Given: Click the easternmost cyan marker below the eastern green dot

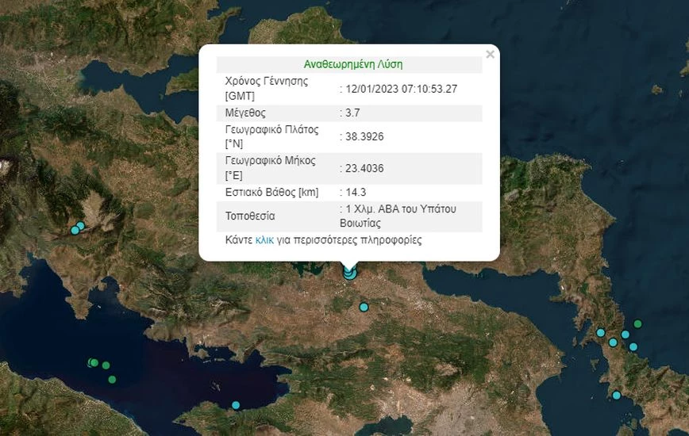Looking at the screenshot, I should tap(633, 346).
